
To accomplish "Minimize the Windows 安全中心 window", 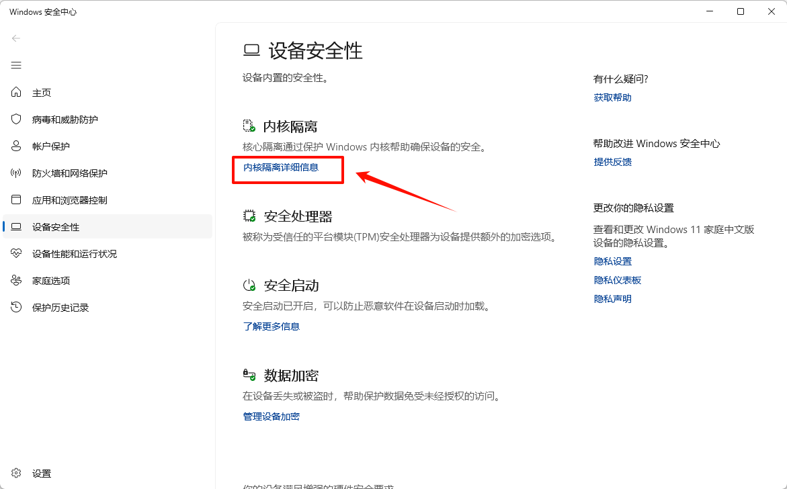I will 710,11.
